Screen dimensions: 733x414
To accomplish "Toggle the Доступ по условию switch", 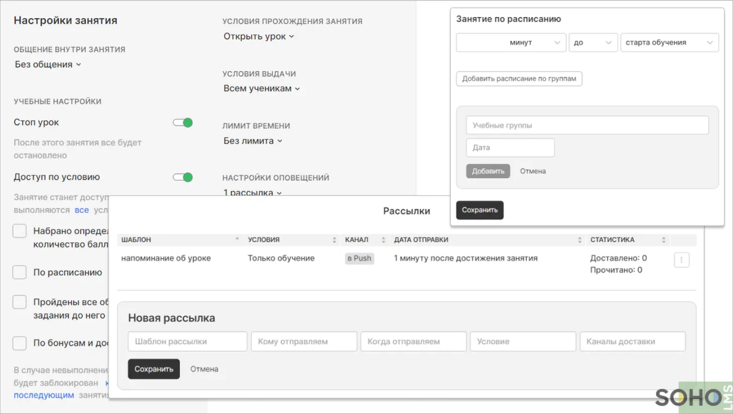I will pyautogui.click(x=183, y=177).
